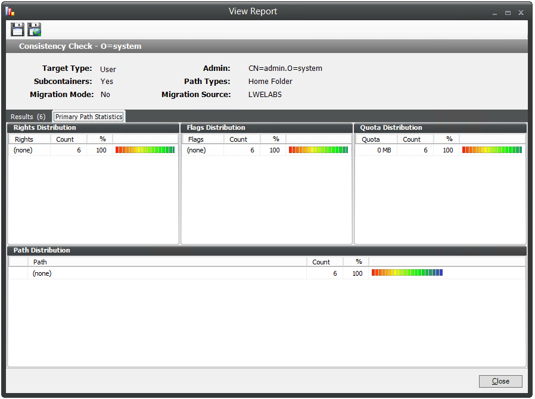Screen dimensions: 535x399
Task: Click the Flags Distribution panel title
Action: tap(216, 127)
